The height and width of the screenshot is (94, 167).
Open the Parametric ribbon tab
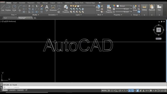coord(31,3)
